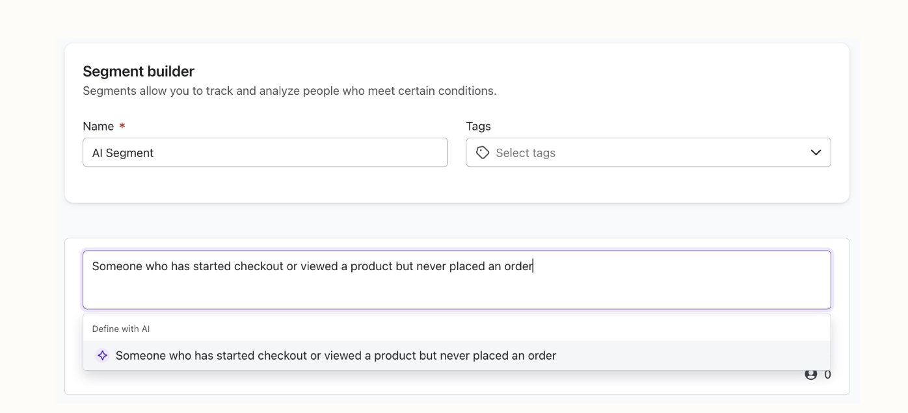Click the Select tags placeholder text
This screenshot has width=908, height=413.
pos(526,153)
